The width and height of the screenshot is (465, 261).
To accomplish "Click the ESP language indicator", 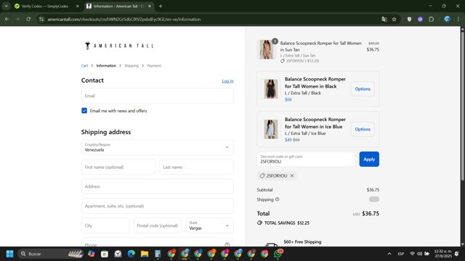I will pyautogui.click(x=400, y=254).
